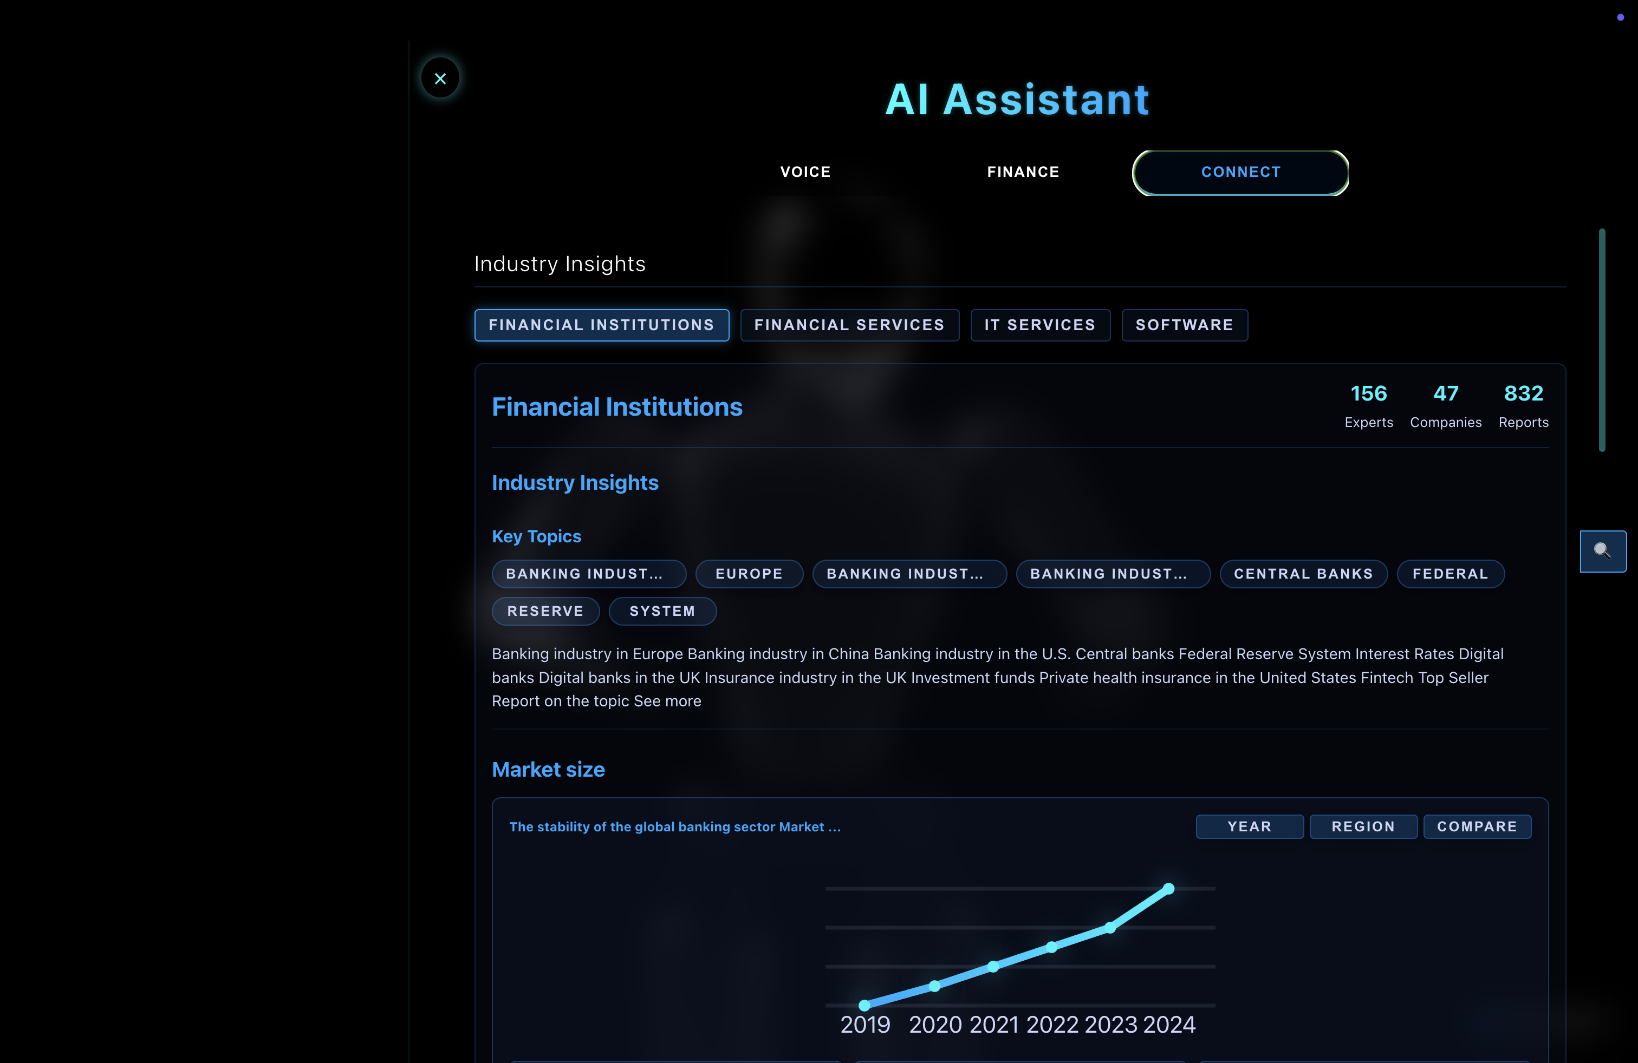Select Financial Institutions industry filter
Viewport: 1638px width, 1063px height.
601,325
